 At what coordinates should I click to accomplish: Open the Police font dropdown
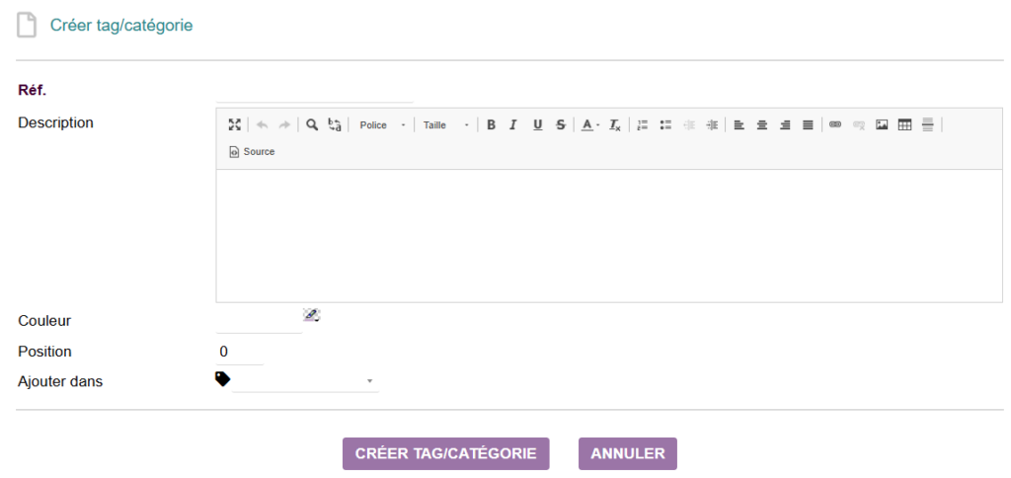click(x=381, y=125)
